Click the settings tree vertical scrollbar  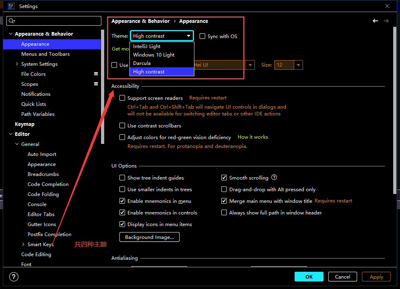(103, 87)
